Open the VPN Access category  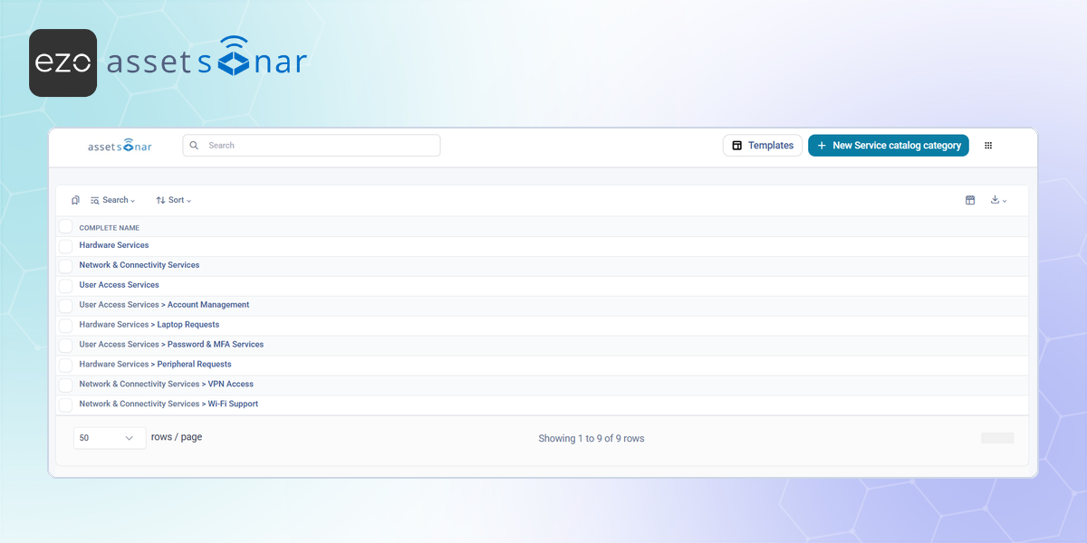pyautogui.click(x=167, y=385)
